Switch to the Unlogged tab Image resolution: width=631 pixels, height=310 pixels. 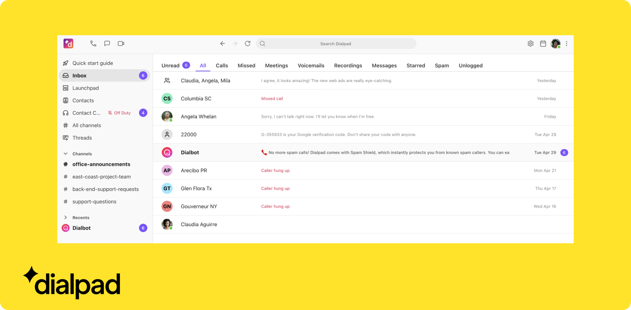coord(471,65)
